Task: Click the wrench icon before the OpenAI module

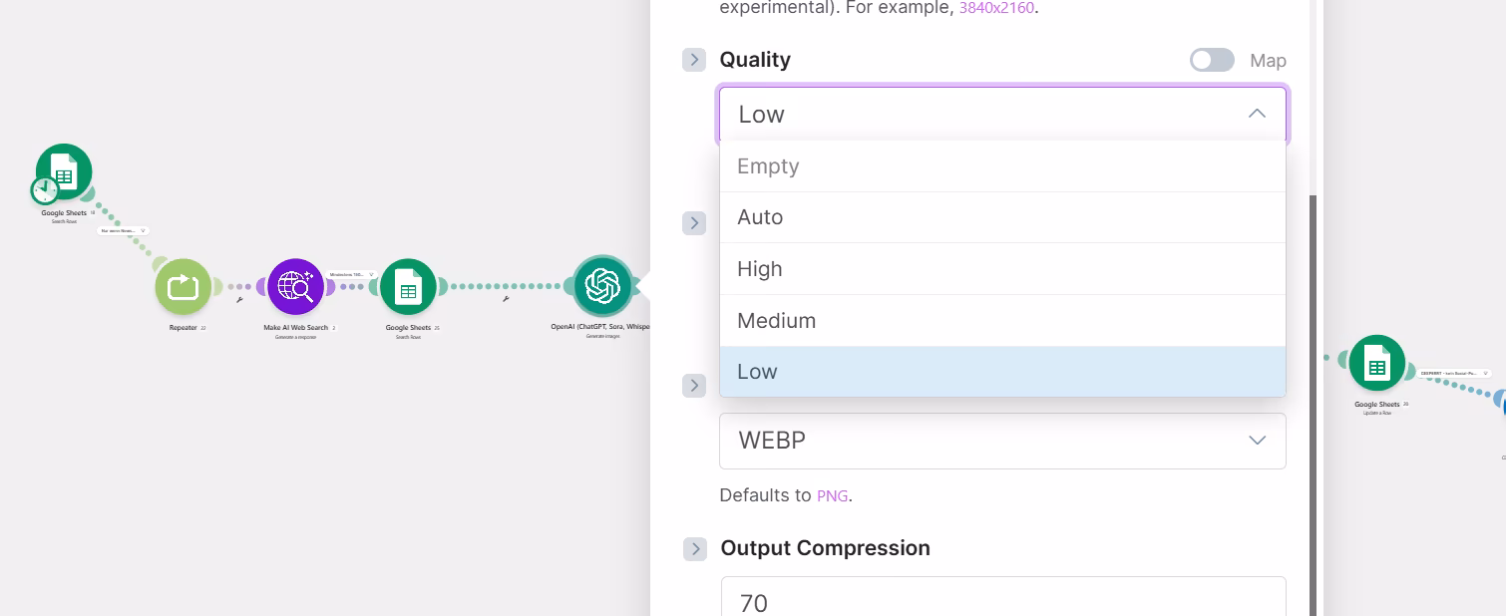Action: [x=506, y=299]
